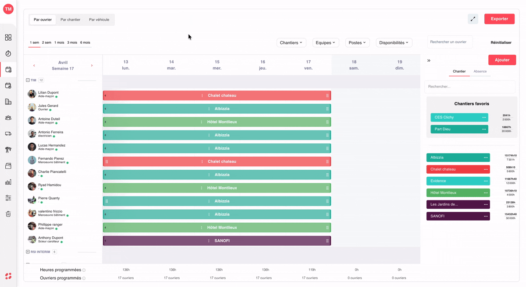This screenshot has height=287, width=526.
Task: Open the sliders settings icon in sidebar
Action: coord(8,198)
